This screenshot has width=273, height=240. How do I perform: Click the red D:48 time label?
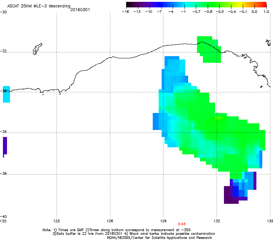[182, 224]
